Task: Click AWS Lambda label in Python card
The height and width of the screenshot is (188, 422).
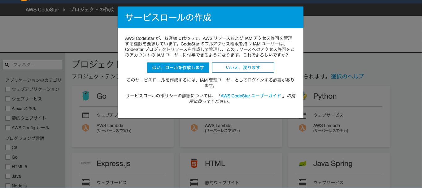Action: (327, 126)
